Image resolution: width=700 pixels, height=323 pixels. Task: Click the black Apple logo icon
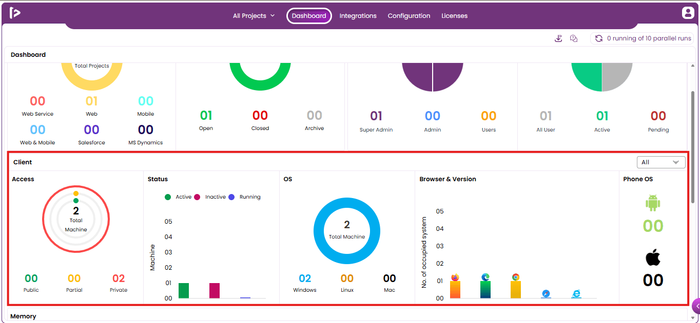point(653,257)
